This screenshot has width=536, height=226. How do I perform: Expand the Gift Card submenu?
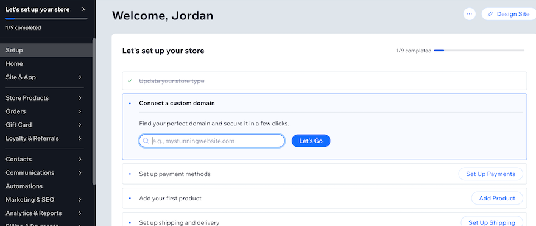pyautogui.click(x=80, y=125)
